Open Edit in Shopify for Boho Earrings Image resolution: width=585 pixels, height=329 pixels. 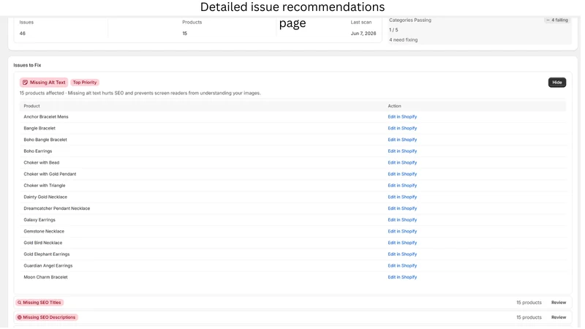pyautogui.click(x=402, y=151)
